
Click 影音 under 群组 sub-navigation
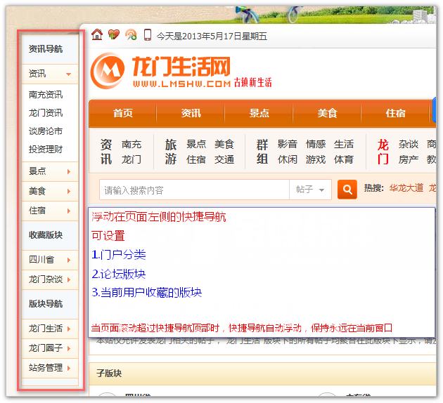pyautogui.click(x=288, y=144)
